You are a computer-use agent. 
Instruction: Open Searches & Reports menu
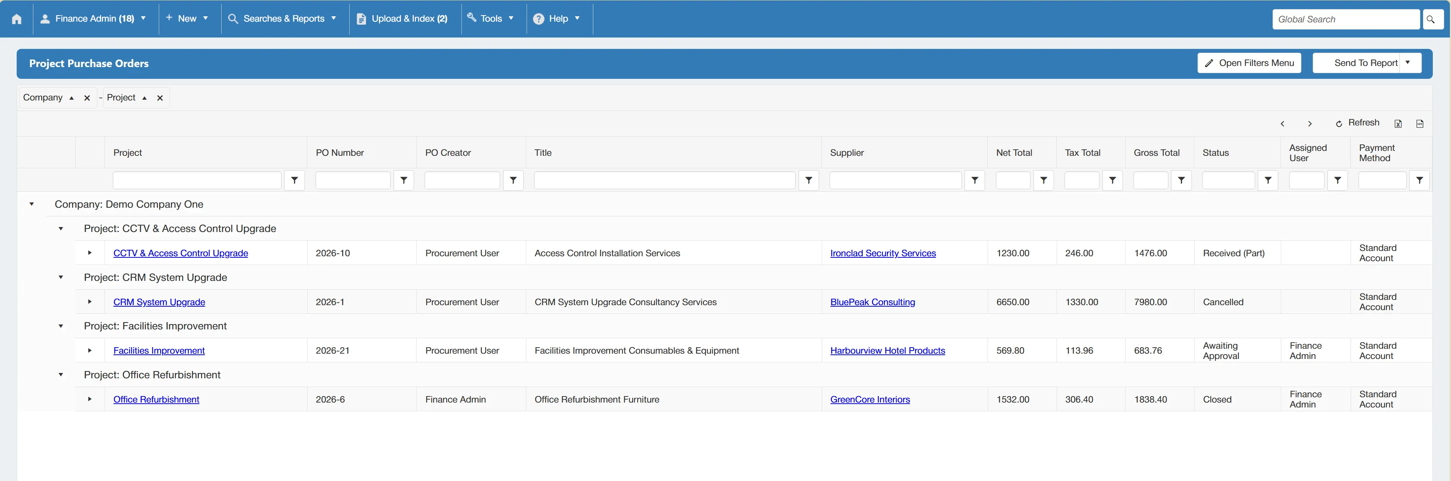282,19
